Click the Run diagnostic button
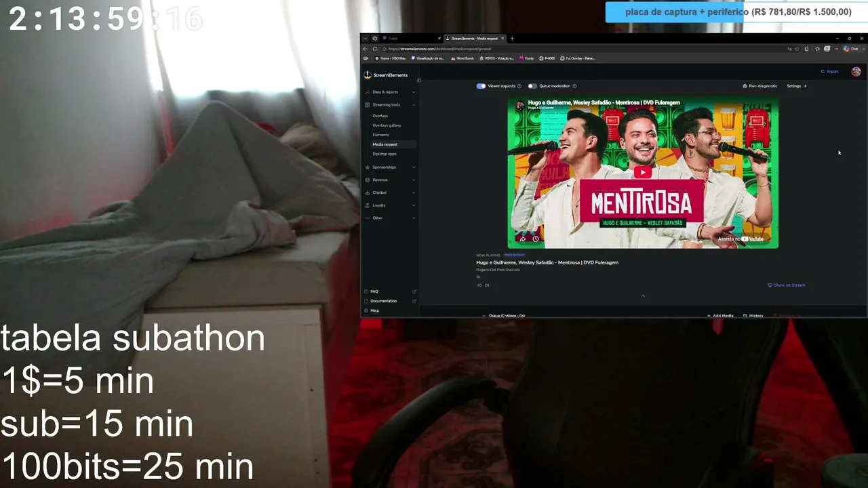This screenshot has height=488, width=868. click(760, 86)
